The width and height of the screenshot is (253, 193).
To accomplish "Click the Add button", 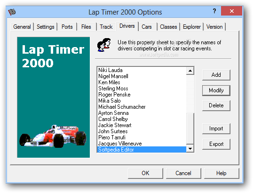I will [216, 75].
